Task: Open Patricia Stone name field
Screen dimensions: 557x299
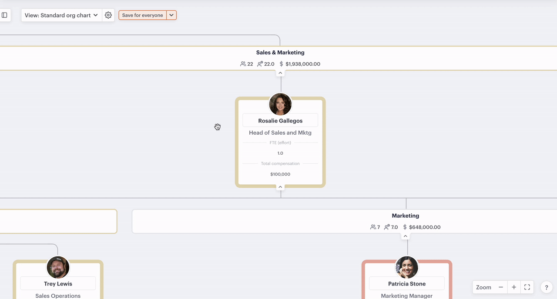Action: coord(407,284)
